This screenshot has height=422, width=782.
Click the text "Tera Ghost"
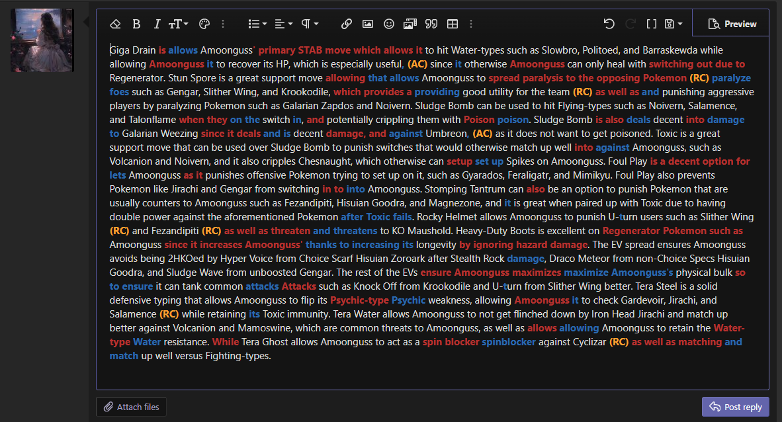click(x=265, y=342)
